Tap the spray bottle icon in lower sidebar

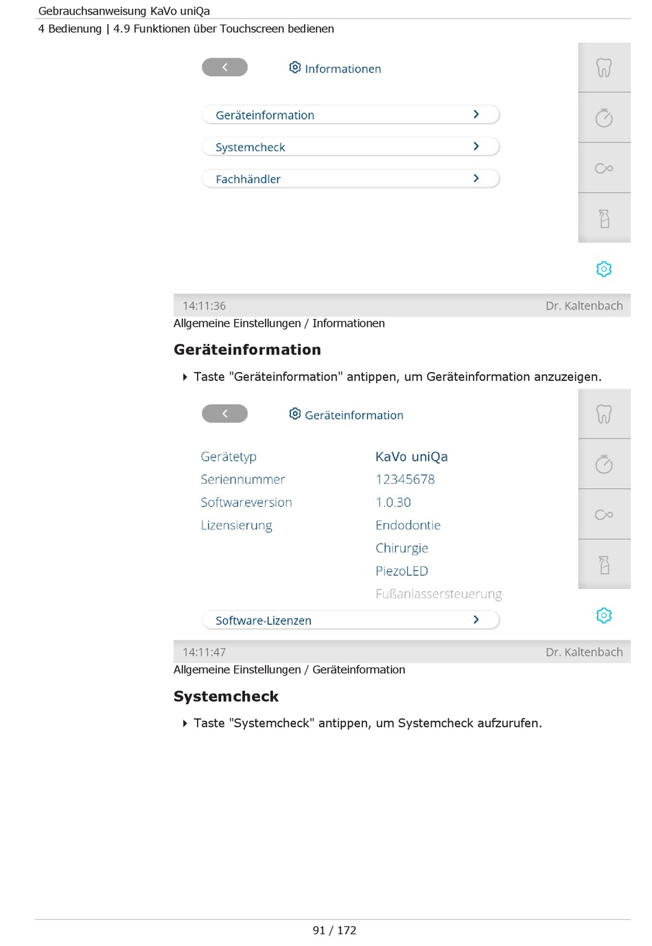tap(604, 564)
